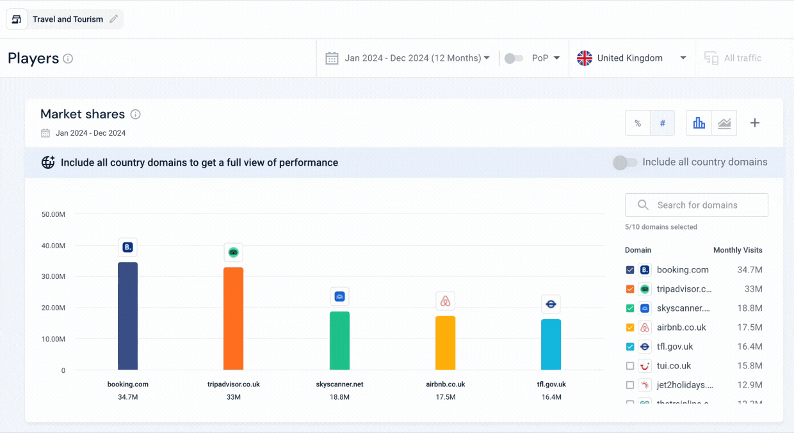
Task: Click the Search for domains field
Action: coord(696,205)
